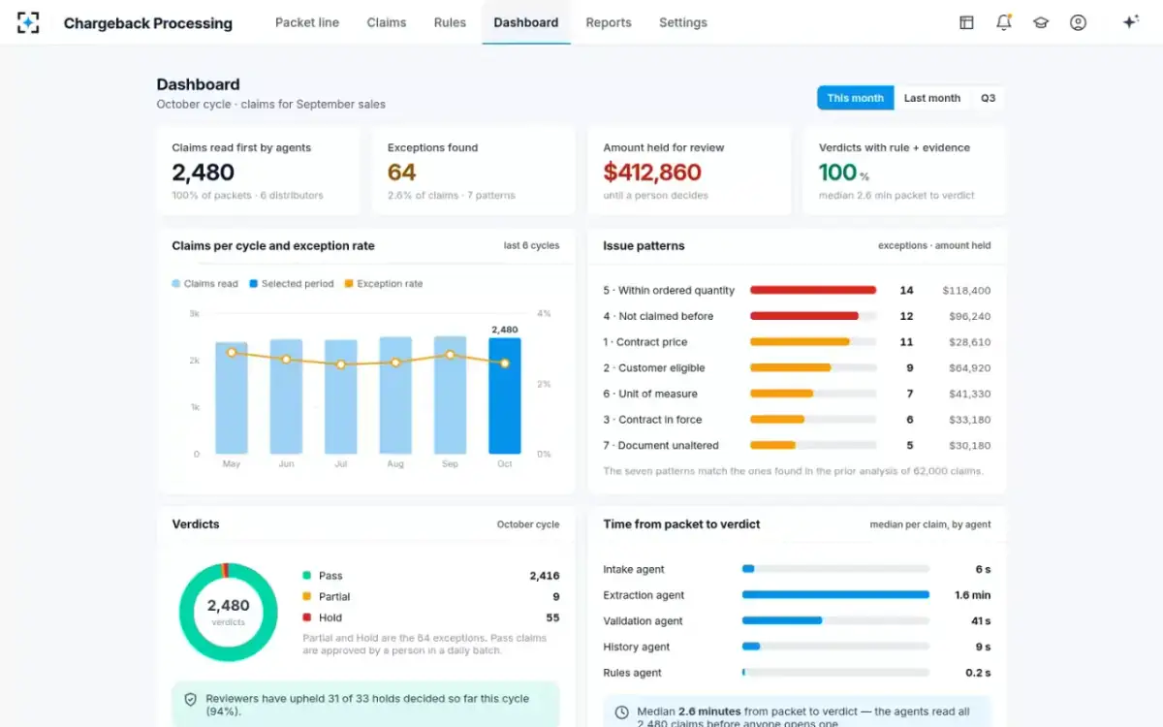Click the Customer eligible orange bar
This screenshot has height=727, width=1163.
[x=791, y=367]
